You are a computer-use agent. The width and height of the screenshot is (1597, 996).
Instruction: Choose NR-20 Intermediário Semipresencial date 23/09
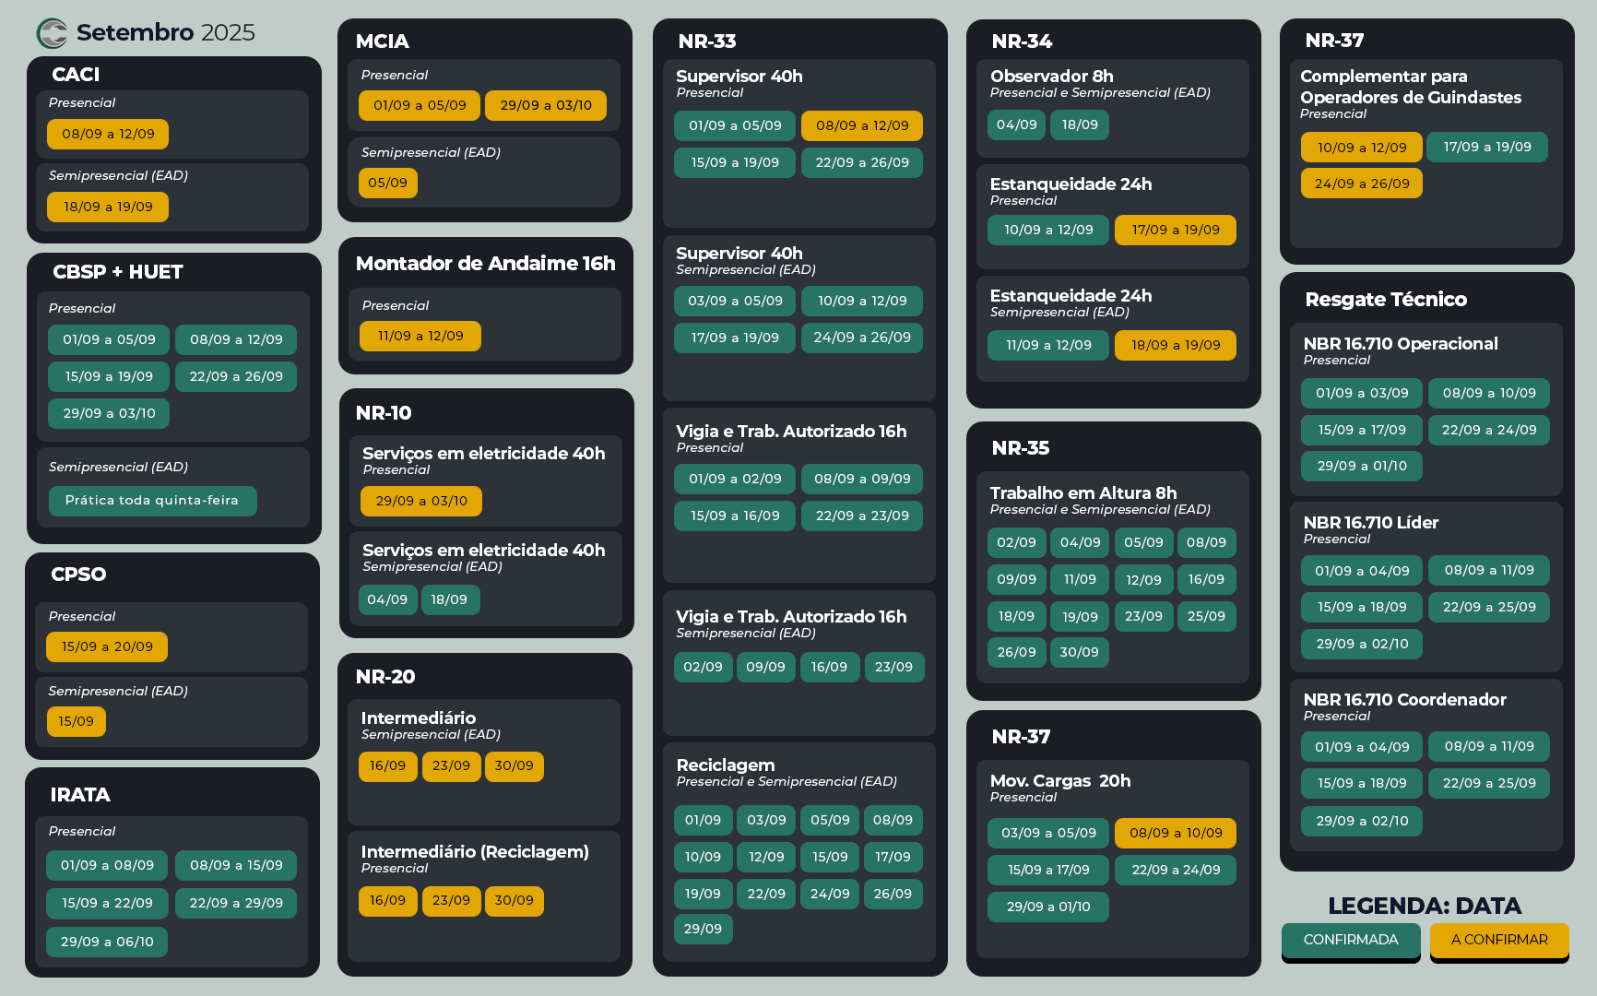(451, 766)
